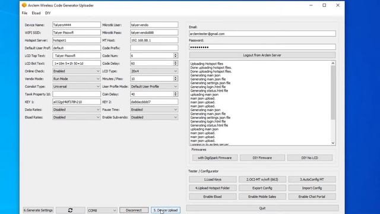Click the Mikrotik Pass input field
This screenshot has height=214, width=380.
coord(154,33)
